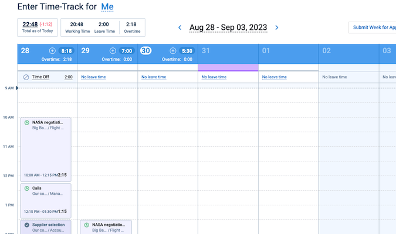The width and height of the screenshot is (396, 234).
Task: Select the day 01 column header
Action: click(x=288, y=51)
